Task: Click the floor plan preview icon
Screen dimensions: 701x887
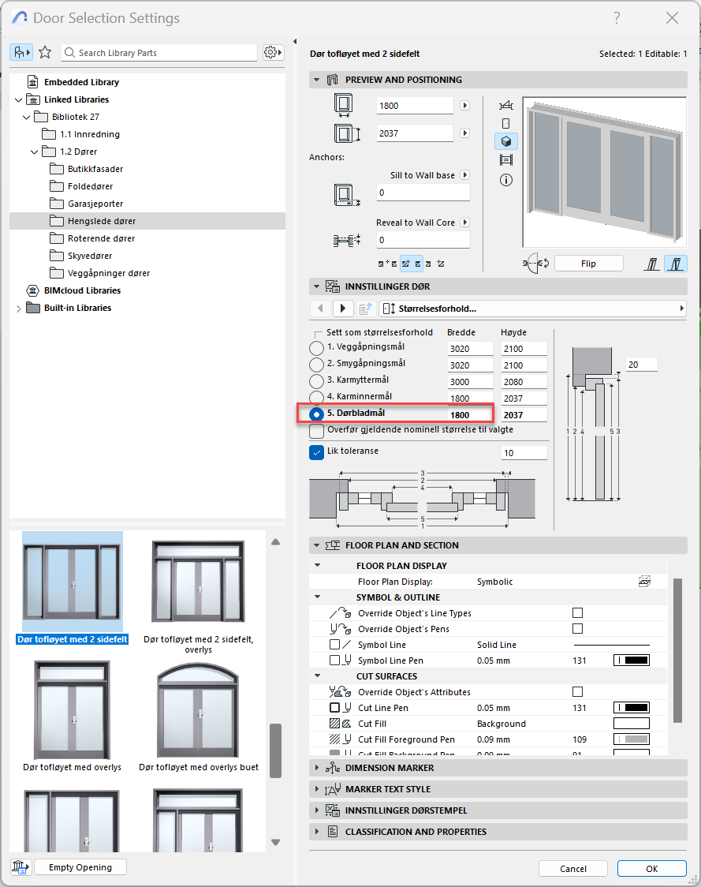Action: point(506,105)
